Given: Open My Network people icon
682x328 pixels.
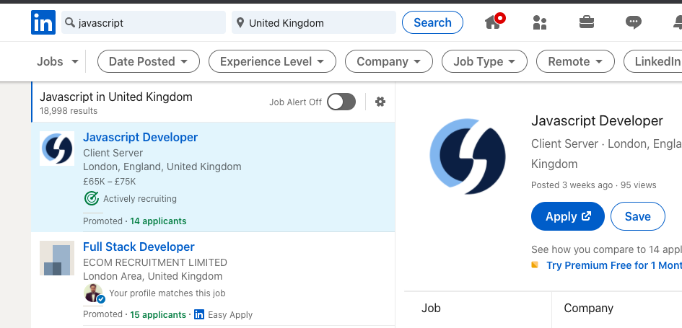Looking at the screenshot, I should click(540, 22).
